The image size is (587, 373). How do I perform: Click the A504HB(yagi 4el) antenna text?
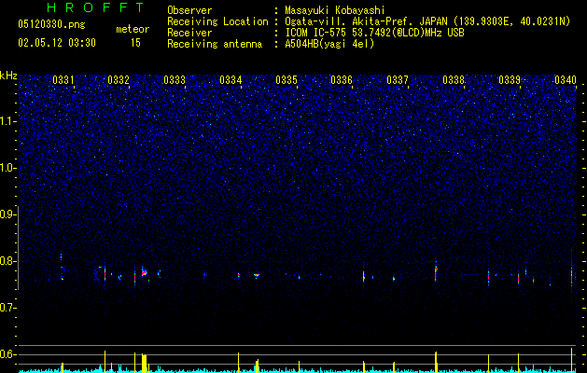pyautogui.click(x=329, y=44)
